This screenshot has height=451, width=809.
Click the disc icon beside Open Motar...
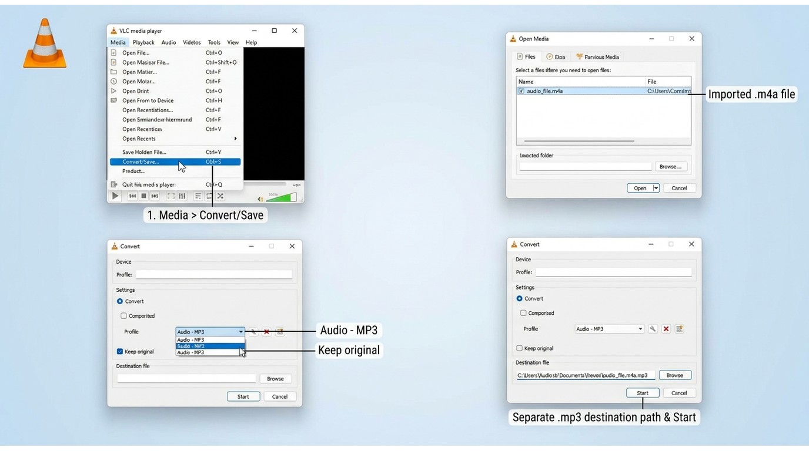[114, 81]
